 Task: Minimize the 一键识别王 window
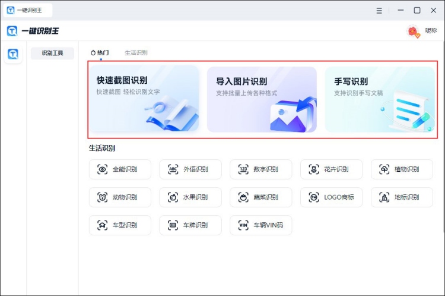[x=401, y=10]
